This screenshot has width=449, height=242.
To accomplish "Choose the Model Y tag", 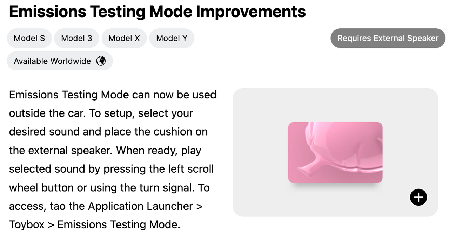I will (172, 38).
